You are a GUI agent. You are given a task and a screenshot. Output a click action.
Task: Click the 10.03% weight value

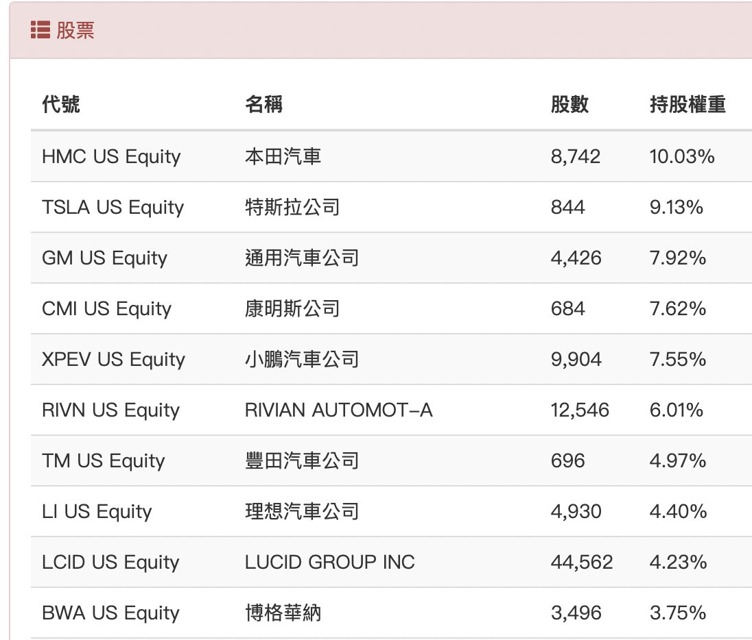click(682, 157)
